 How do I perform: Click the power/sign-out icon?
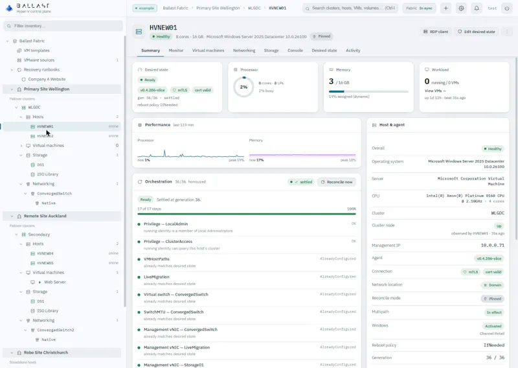507,8
